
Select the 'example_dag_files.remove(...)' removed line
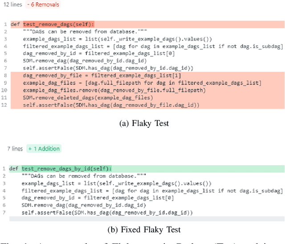tap(114, 90)
